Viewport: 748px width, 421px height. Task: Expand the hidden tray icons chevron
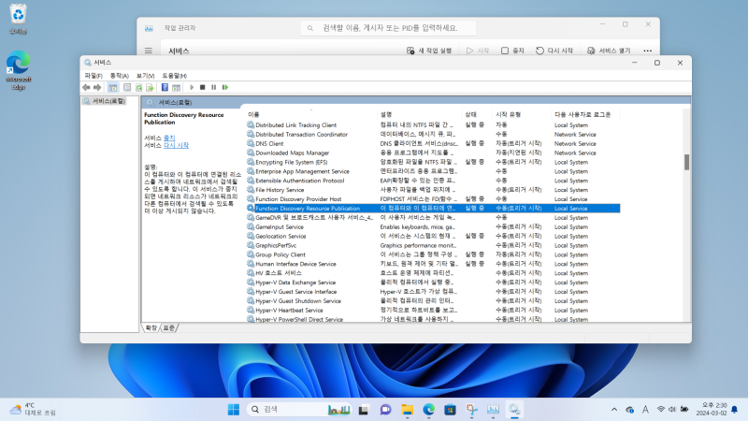coord(614,410)
